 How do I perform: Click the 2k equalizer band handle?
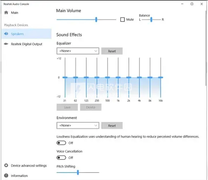coord(129,78)
